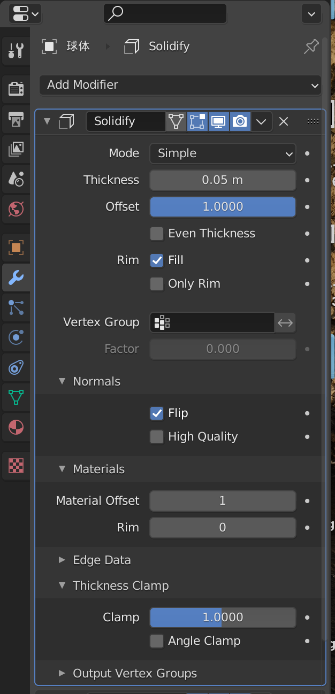
Task: Click the invert vertex group arrows button
Action: tap(285, 322)
